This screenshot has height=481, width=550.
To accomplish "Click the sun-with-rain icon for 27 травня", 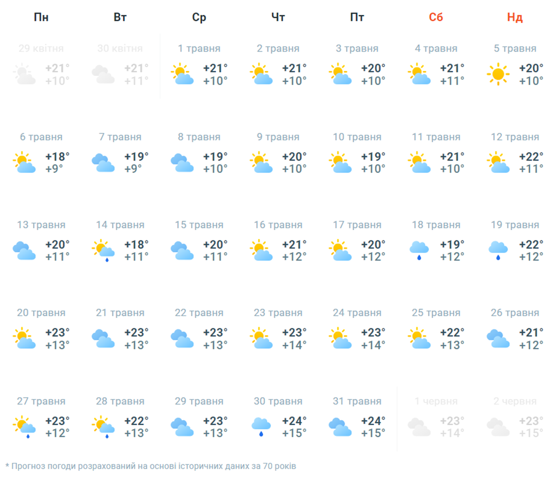I will (x=24, y=427).
